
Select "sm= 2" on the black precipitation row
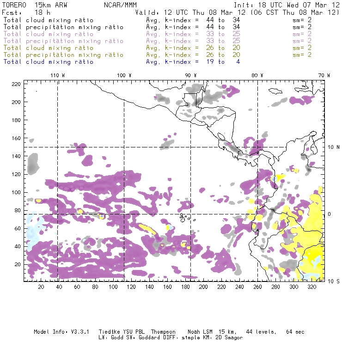point(302,27)
